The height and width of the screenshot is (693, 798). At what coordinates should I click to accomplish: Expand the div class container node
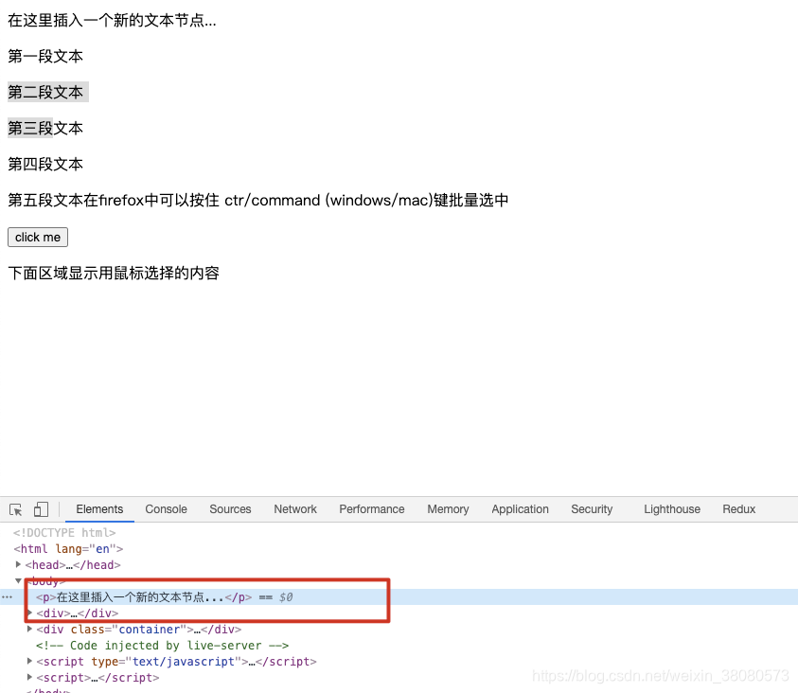30,629
